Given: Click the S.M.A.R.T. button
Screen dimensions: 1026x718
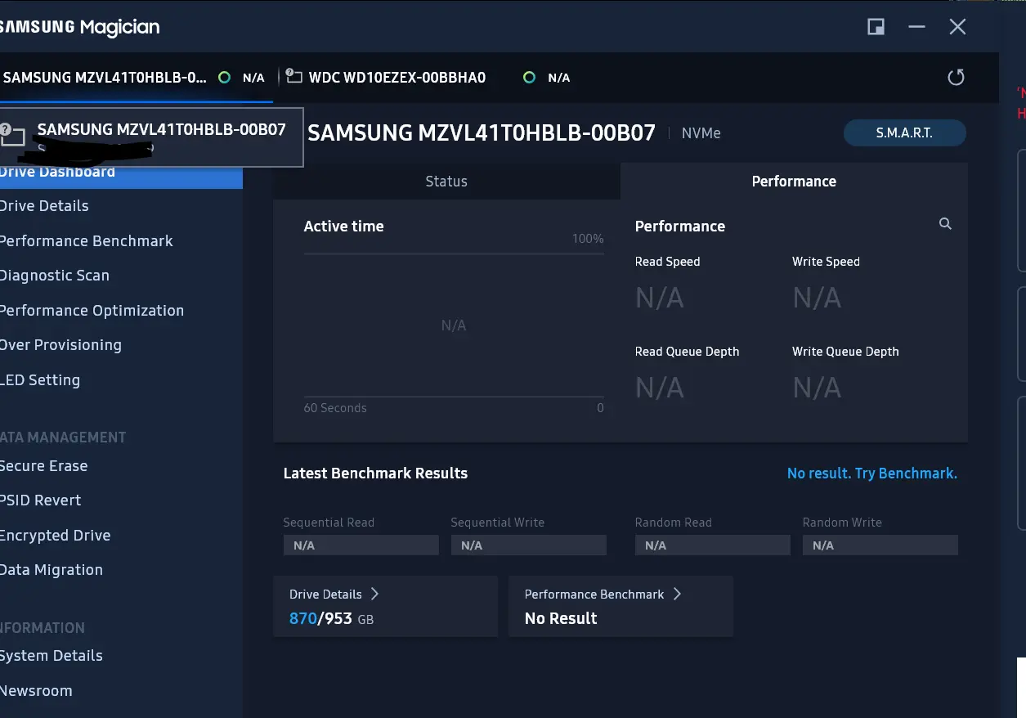Looking at the screenshot, I should (904, 133).
